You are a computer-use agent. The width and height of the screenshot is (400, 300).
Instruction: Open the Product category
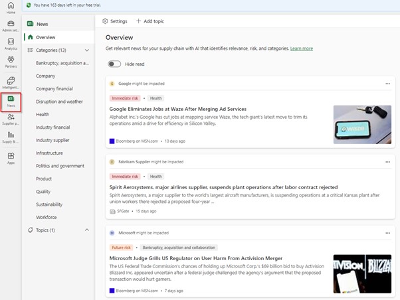click(x=44, y=179)
